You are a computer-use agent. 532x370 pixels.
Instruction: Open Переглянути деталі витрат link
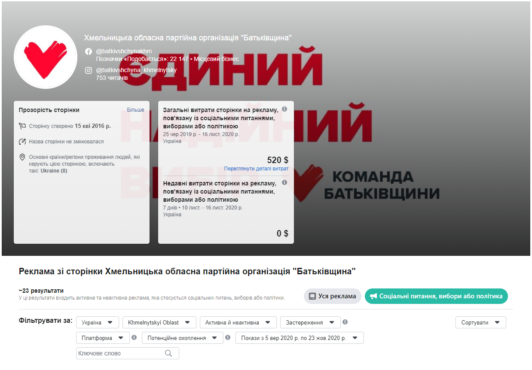pyautogui.click(x=256, y=169)
